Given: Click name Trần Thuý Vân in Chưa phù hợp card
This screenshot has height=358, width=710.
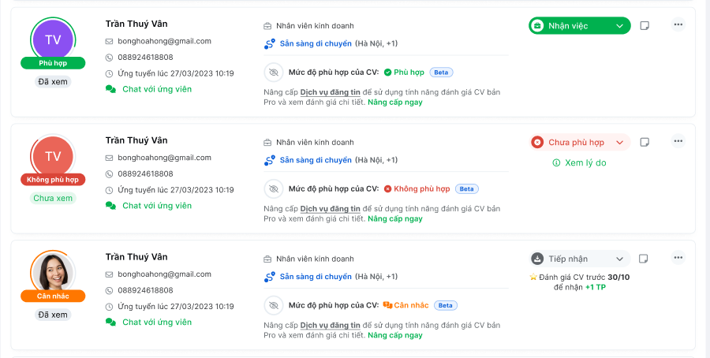Looking at the screenshot, I should coord(136,140).
